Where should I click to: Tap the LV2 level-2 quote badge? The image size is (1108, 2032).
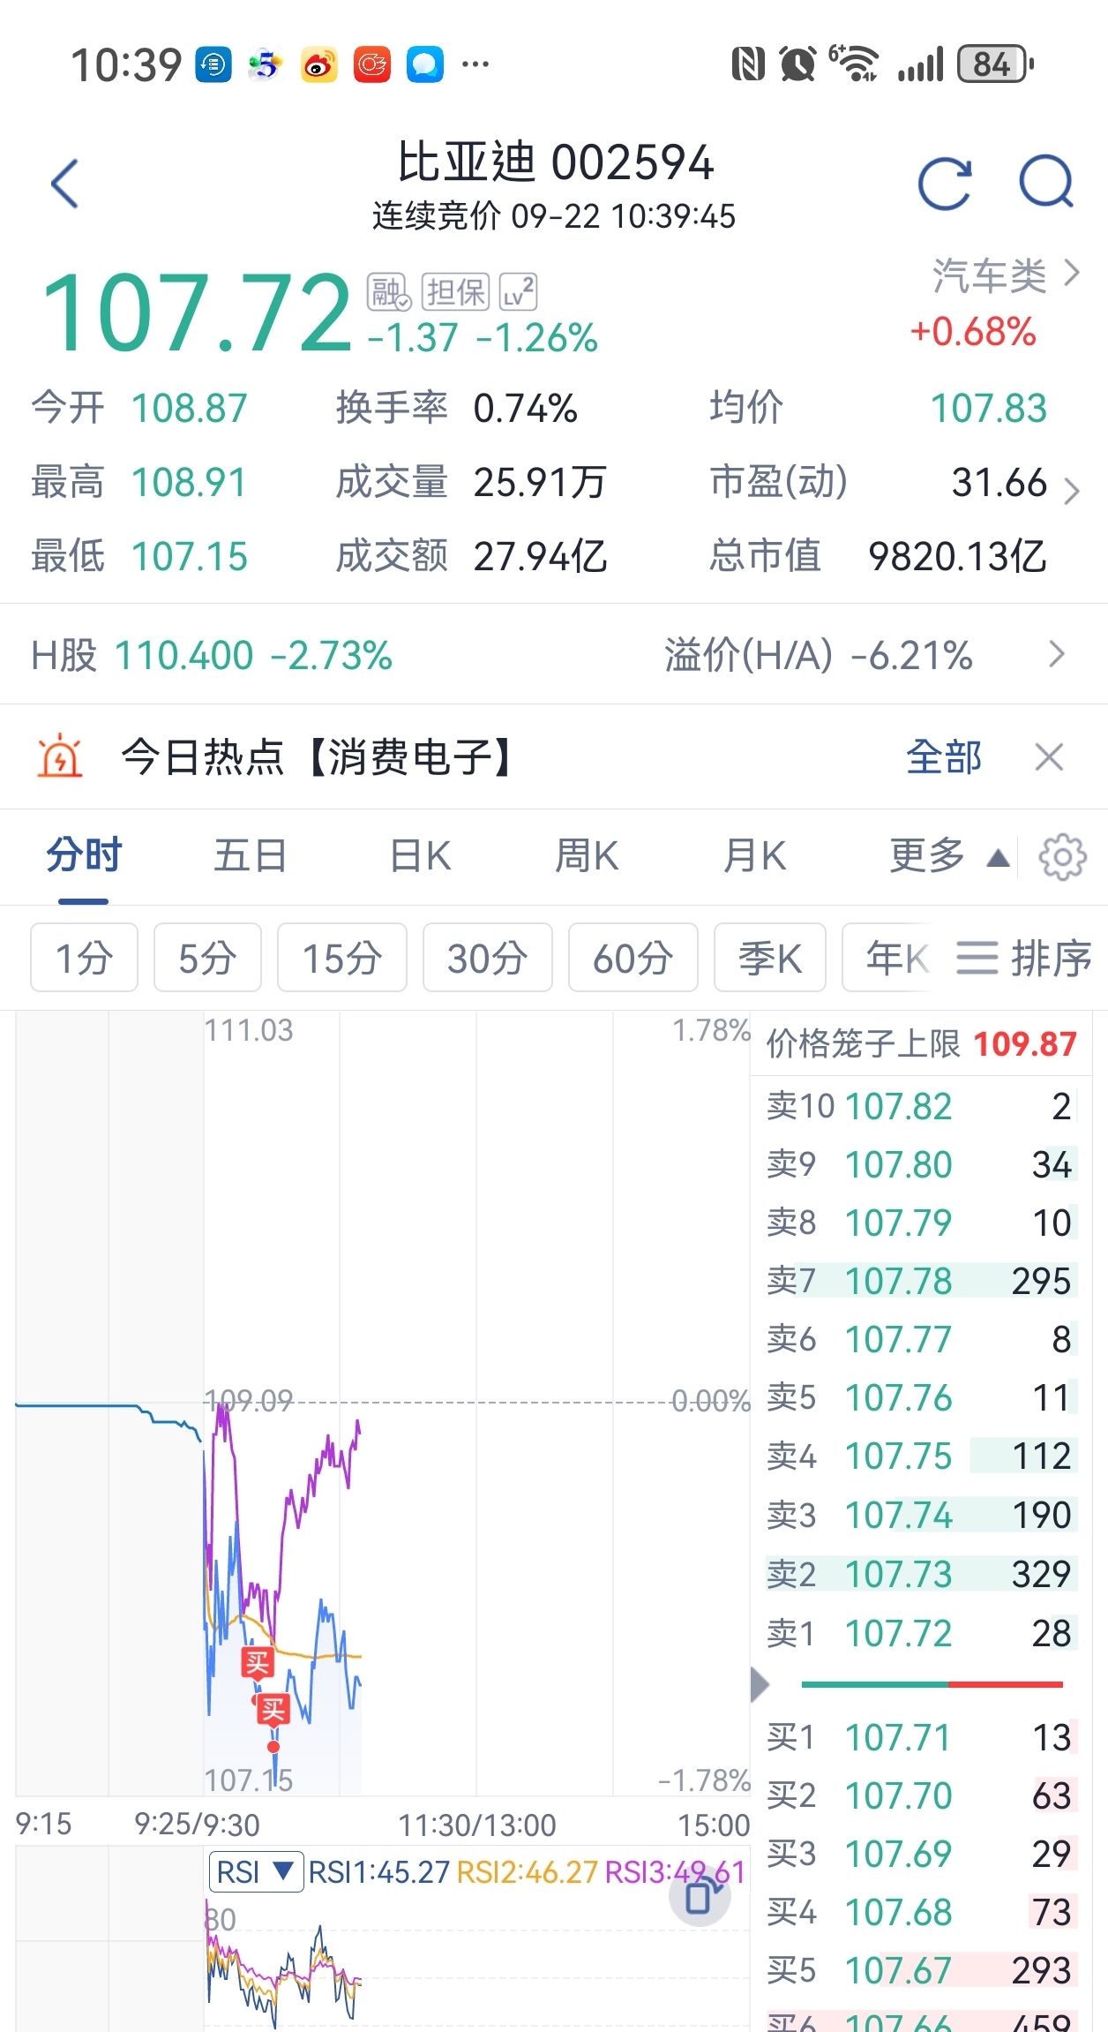519,292
